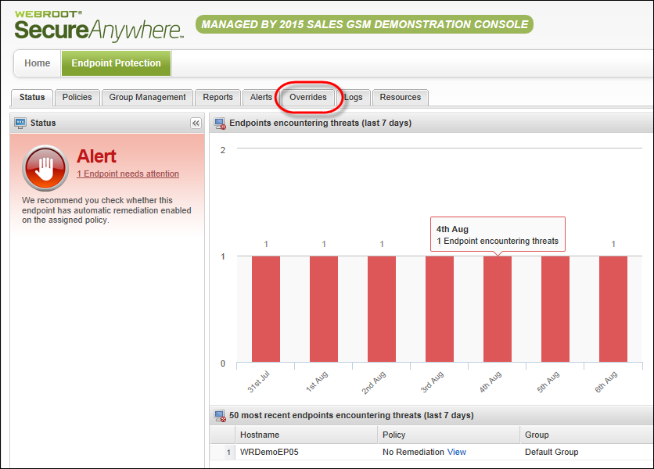
Task: Sort by the Hostname column header
Action: coord(307,435)
